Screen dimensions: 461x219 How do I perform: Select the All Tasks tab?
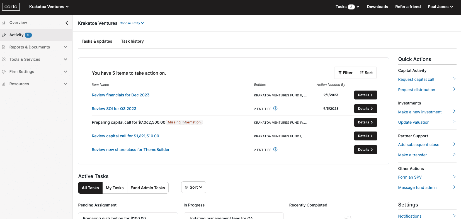(90, 188)
